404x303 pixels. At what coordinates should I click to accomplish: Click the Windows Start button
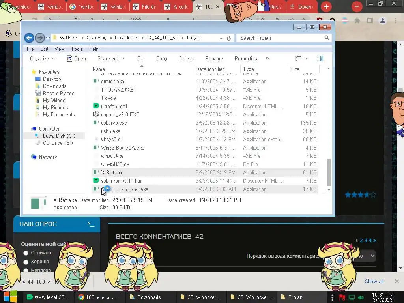click(10, 297)
